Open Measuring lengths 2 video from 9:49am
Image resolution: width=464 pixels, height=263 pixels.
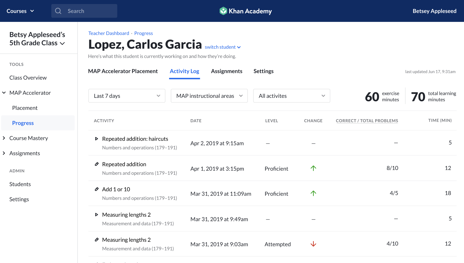(126, 215)
